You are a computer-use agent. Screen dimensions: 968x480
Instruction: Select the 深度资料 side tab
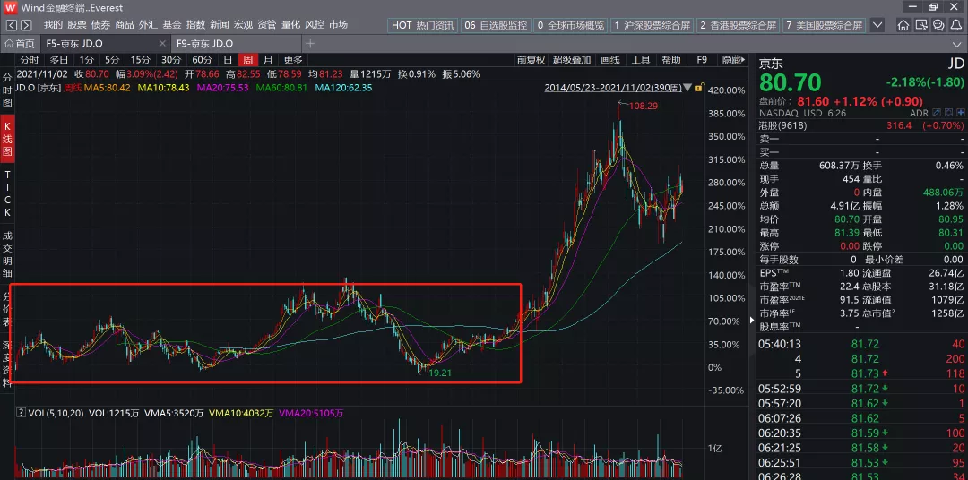(7, 364)
